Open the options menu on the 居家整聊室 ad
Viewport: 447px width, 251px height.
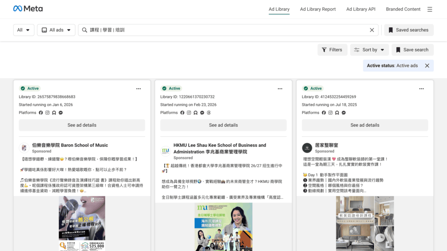tap(421, 88)
